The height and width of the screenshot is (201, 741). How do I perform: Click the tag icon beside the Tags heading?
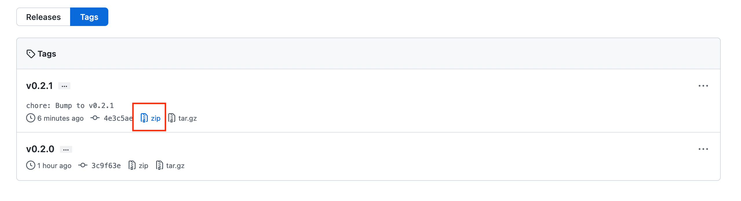point(31,54)
